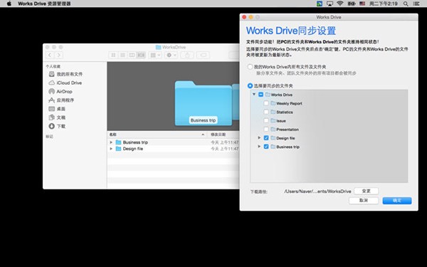Select 我的Works Drive内所有文件及文件夹 radio option
Image resolution: width=427 pixels, height=267 pixels.
[x=250, y=67]
